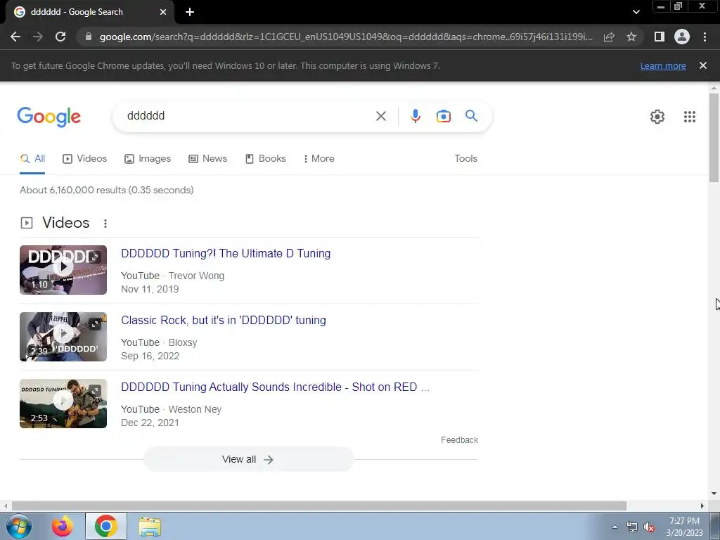Open the Chrome side panel
Image resolution: width=720 pixels, height=540 pixels.
pos(660,37)
